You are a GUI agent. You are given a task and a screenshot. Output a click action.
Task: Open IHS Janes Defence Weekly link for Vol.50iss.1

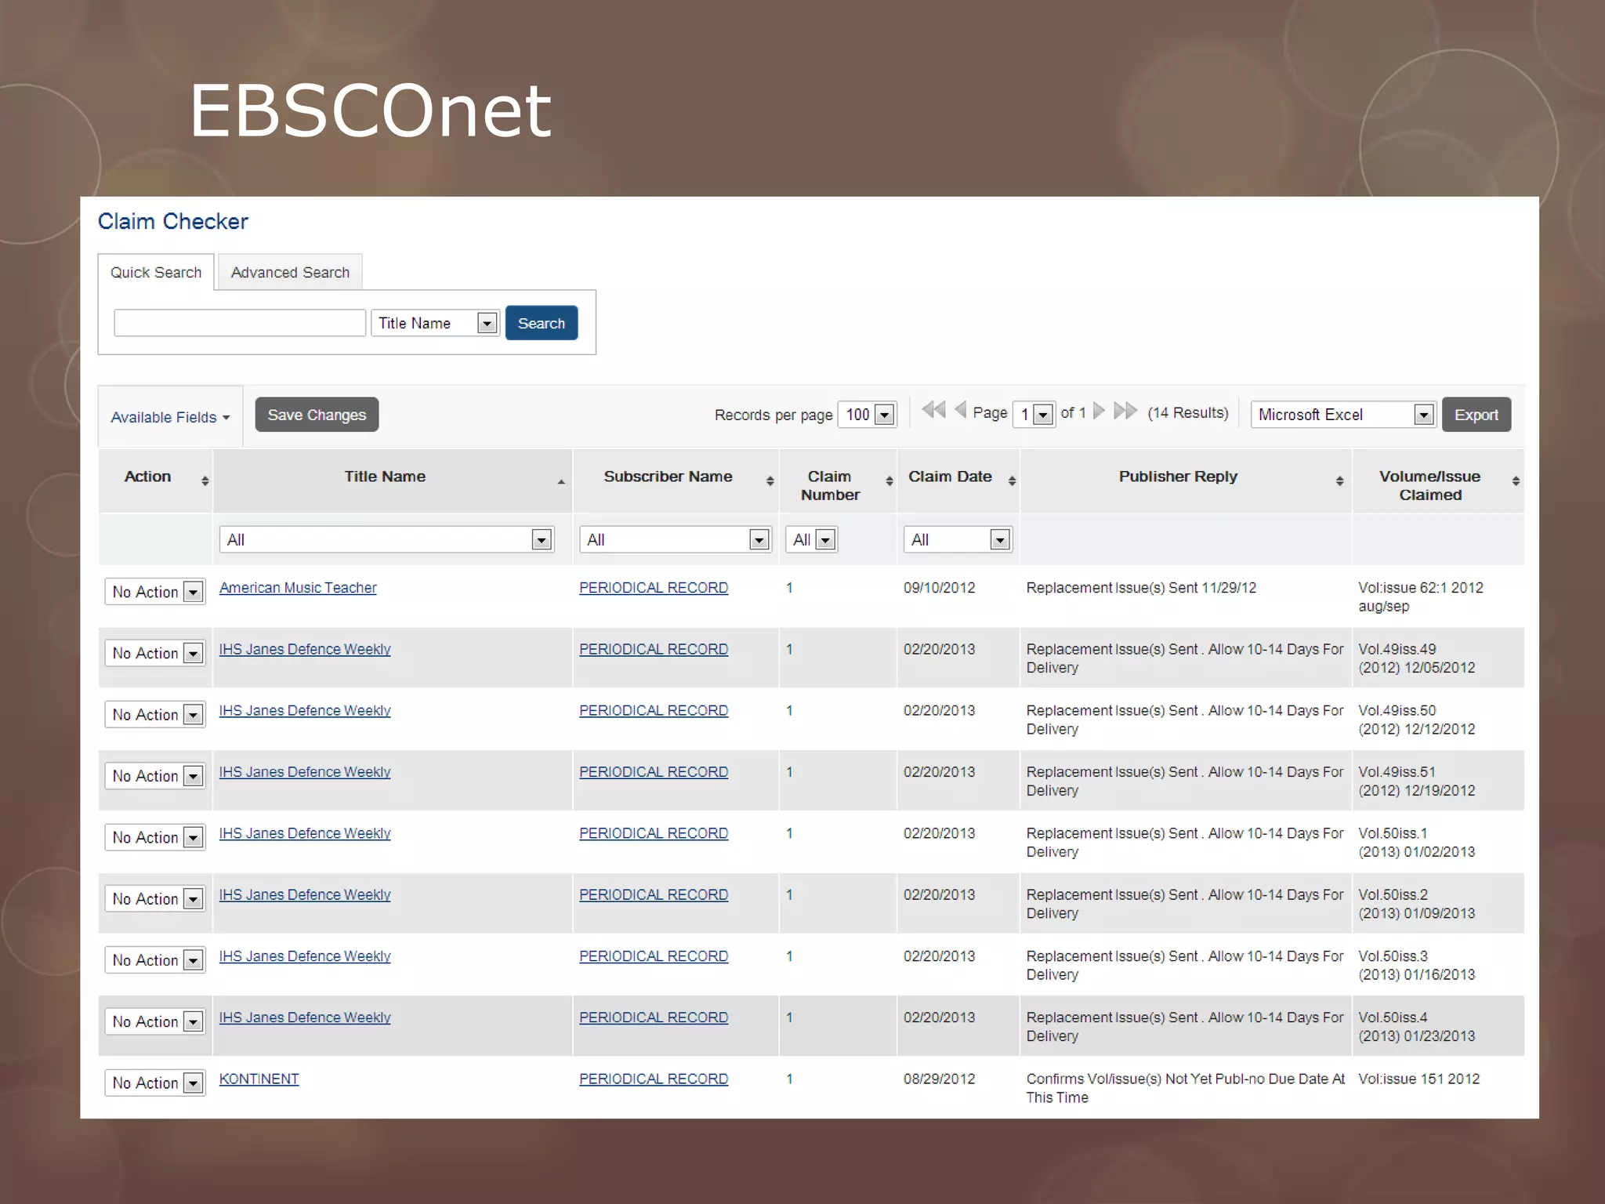coord(305,833)
